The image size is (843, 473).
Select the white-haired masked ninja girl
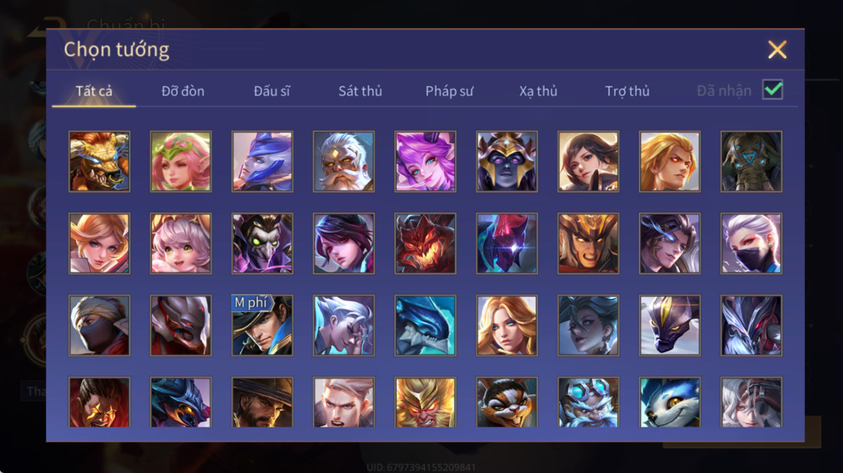(751, 243)
